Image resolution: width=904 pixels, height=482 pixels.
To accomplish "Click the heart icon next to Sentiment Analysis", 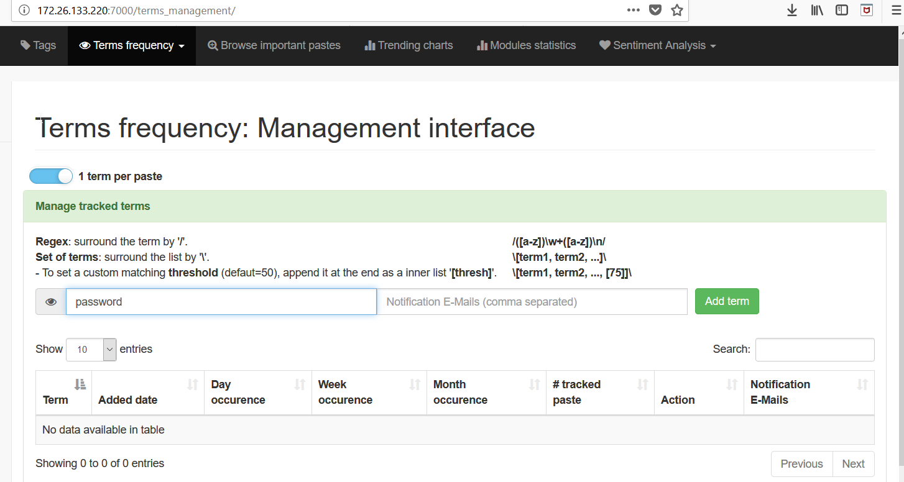I will 604,45.
